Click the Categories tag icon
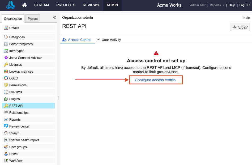This screenshot has height=165, width=252. point(6,37)
